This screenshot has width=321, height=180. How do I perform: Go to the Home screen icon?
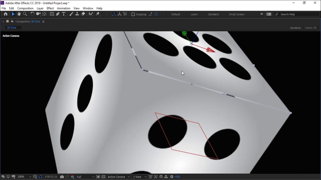[x=6, y=14]
